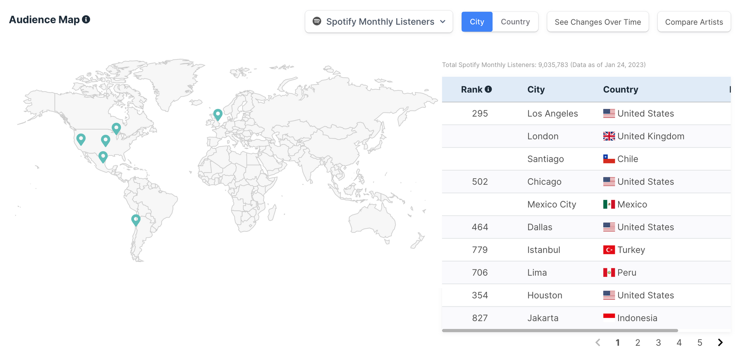The width and height of the screenshot is (739, 360).
Task: Switch view to Country
Action: point(515,22)
